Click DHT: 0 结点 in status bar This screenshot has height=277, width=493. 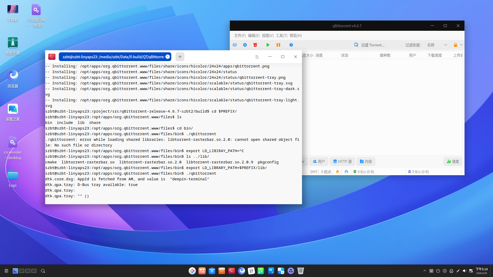click(320, 172)
